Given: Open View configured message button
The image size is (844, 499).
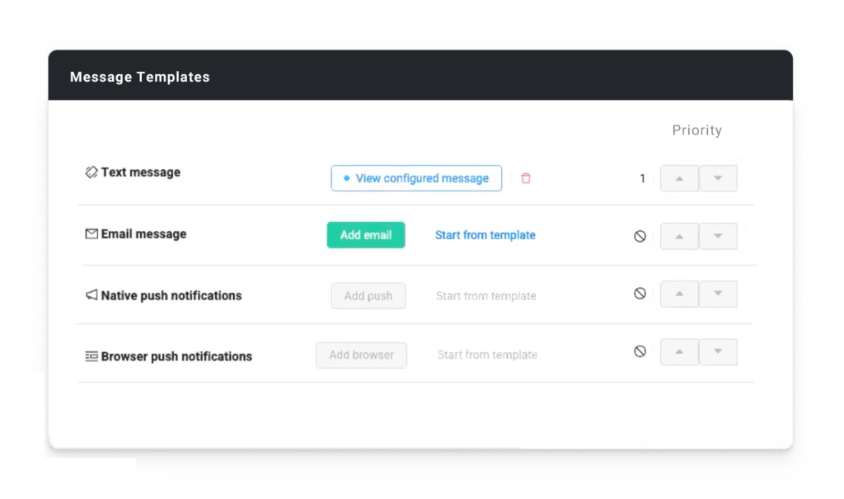Looking at the screenshot, I should [x=416, y=178].
